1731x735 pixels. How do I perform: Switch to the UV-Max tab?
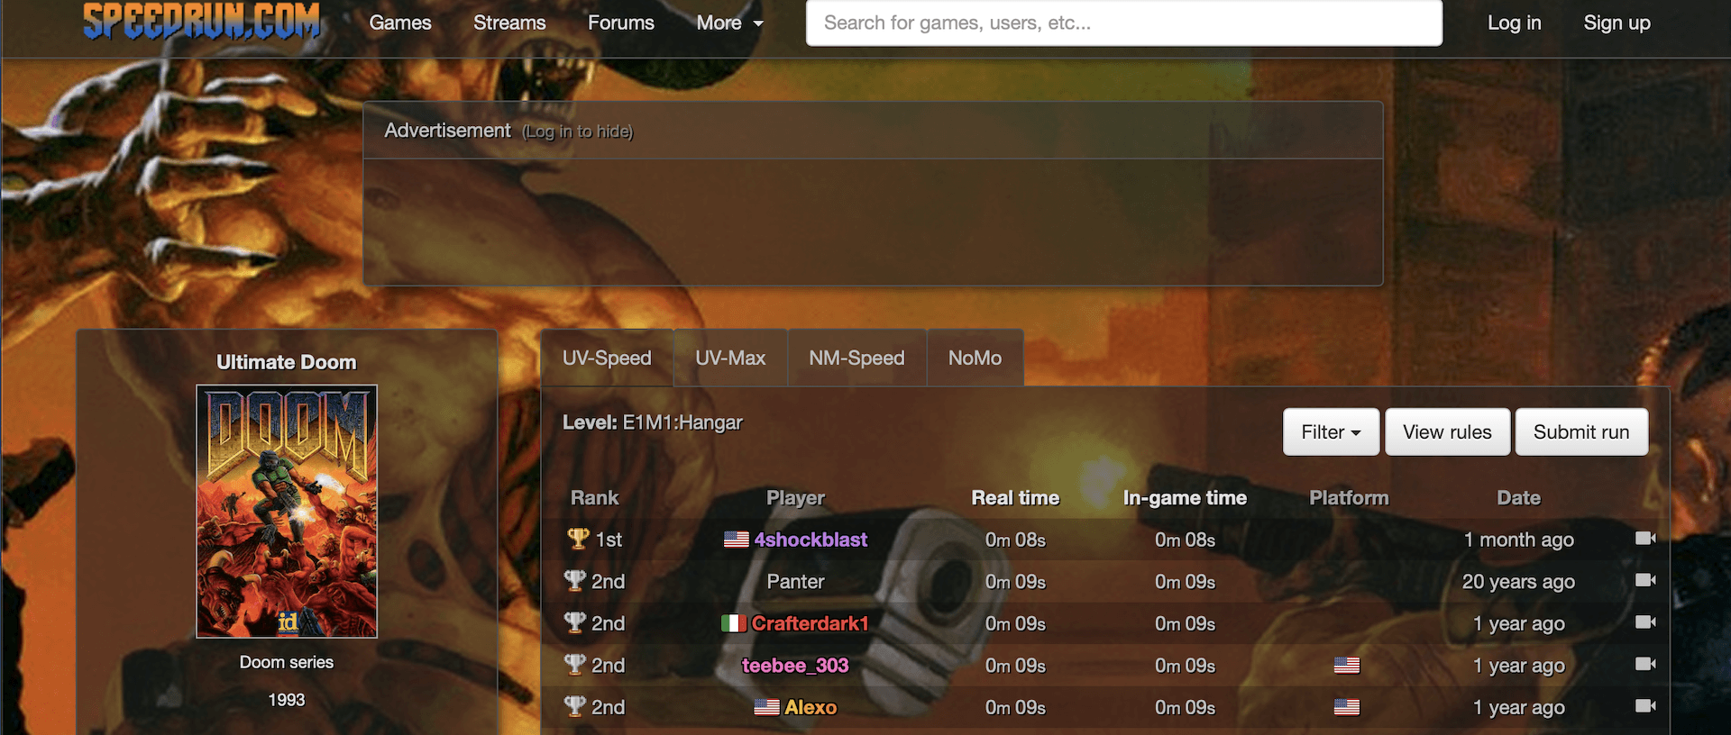click(730, 358)
